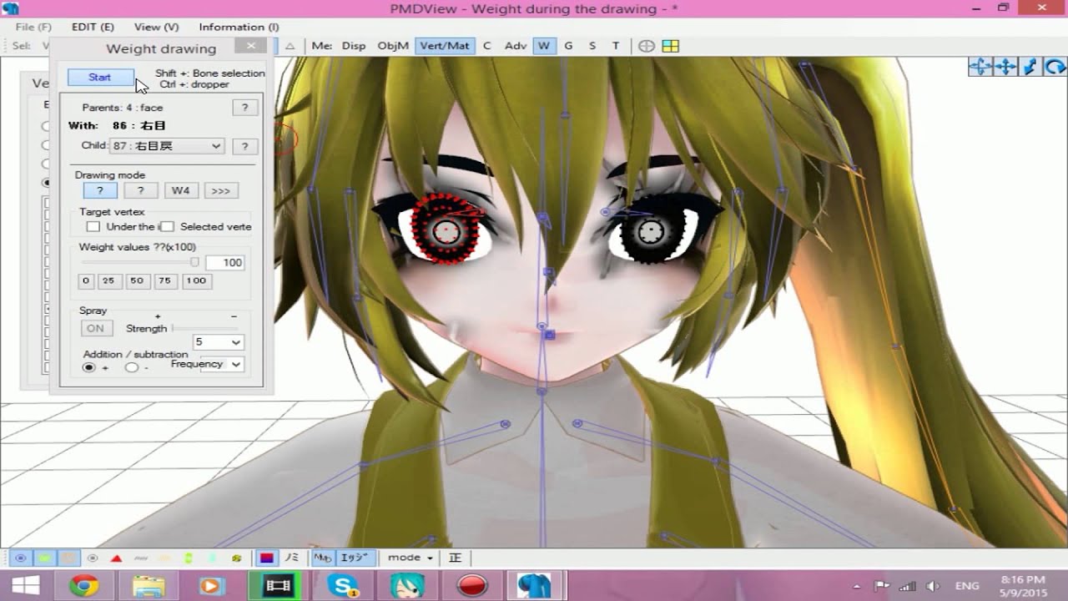Click the question button beside Parents: 4 :face
The height and width of the screenshot is (601, 1068).
244,108
